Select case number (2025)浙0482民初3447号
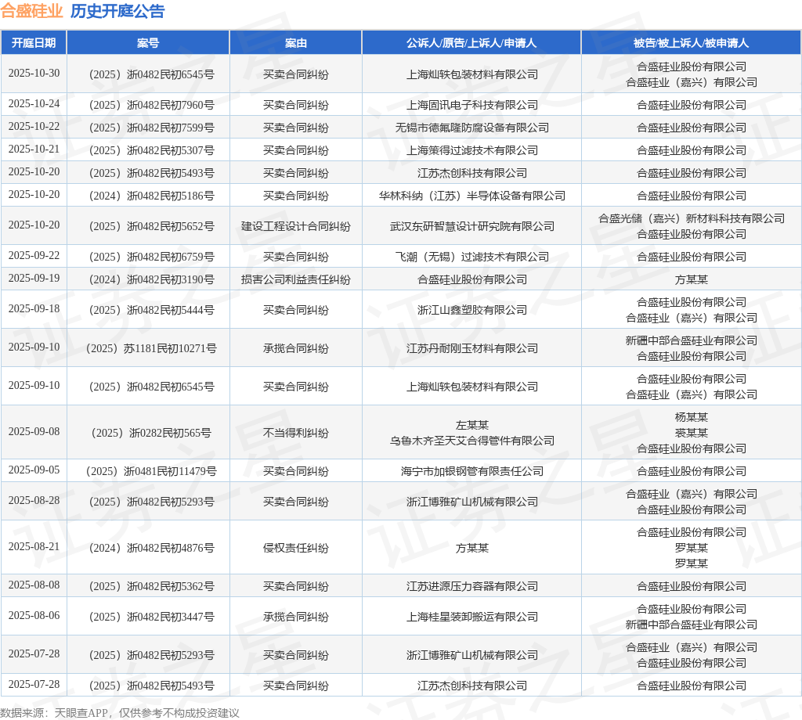Viewport: 802px width, 720px height. tap(151, 617)
